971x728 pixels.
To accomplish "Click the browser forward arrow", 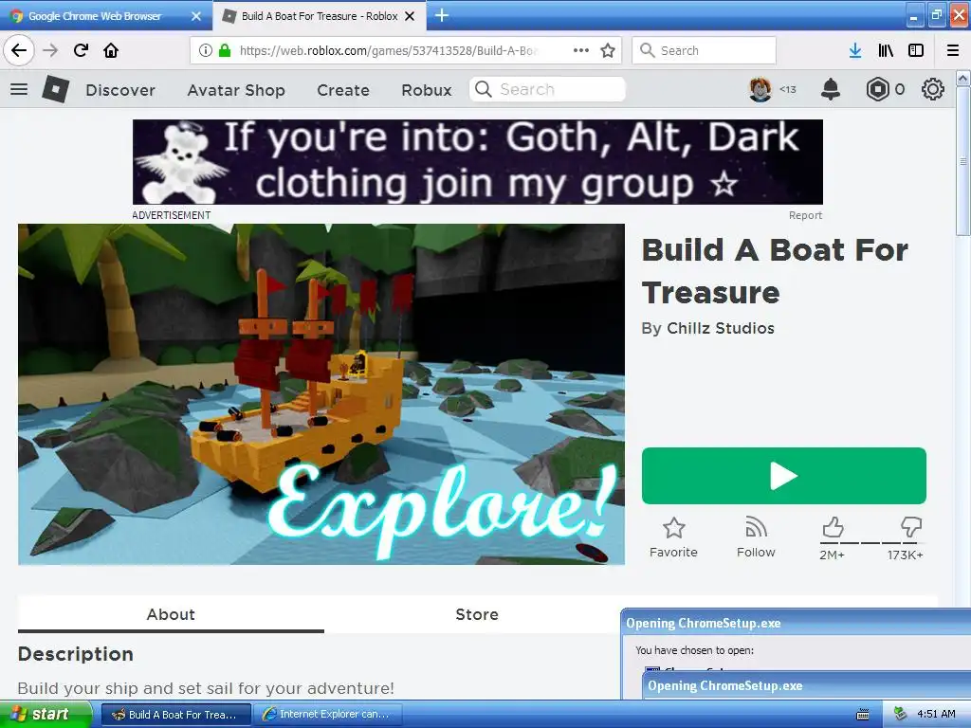I will coord(50,50).
